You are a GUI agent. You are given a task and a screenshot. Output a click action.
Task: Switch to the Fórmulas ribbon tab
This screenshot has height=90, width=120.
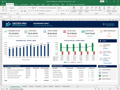tap(32, 4)
